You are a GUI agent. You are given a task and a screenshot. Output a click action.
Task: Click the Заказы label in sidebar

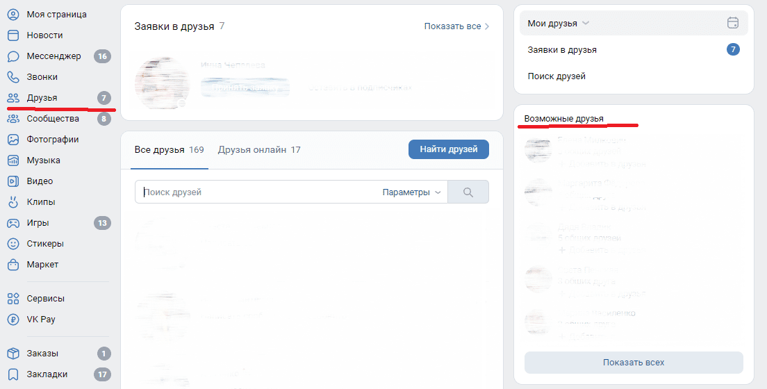pos(42,354)
